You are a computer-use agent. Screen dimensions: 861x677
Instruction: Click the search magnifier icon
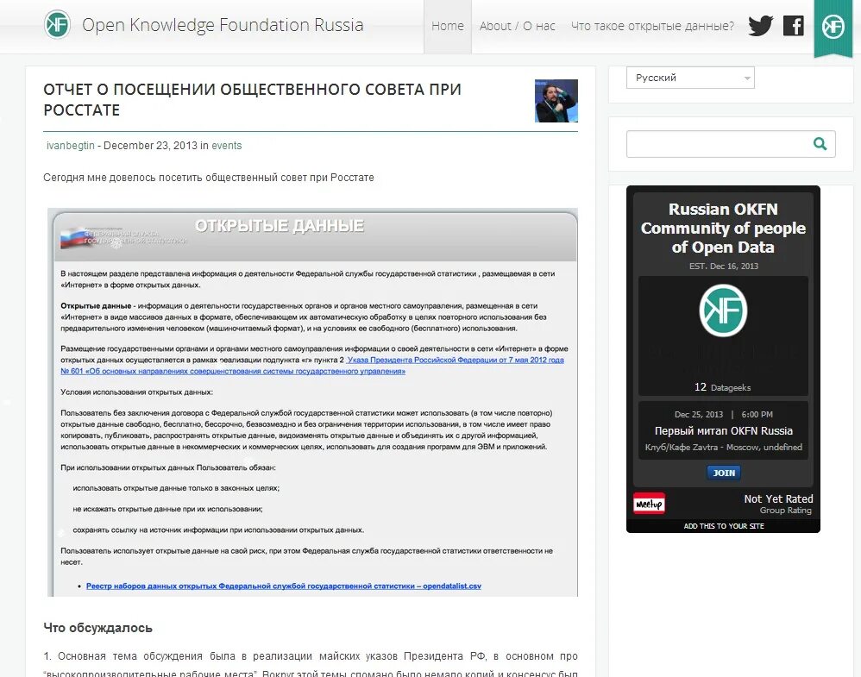tap(820, 144)
